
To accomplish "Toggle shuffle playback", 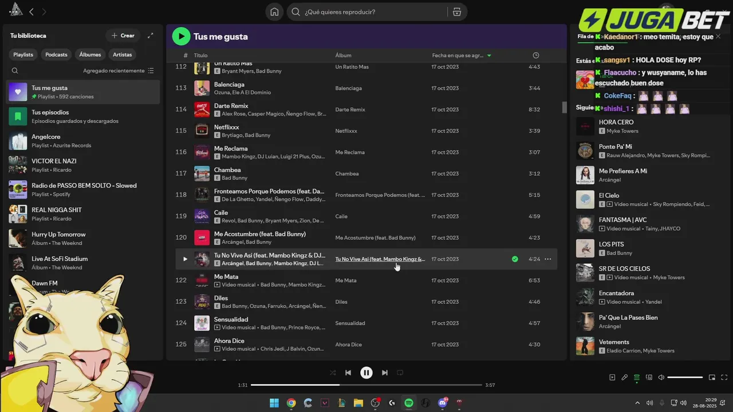I will point(333,373).
